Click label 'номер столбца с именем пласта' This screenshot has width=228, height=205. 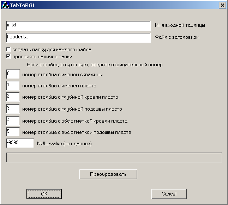tap(59, 86)
